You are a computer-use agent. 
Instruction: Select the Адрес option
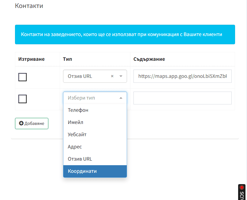point(75,147)
